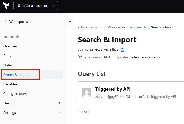Screen dimensions: 184x124
Task: Click the Workspaces breadcrumb link
Action: [116, 27]
